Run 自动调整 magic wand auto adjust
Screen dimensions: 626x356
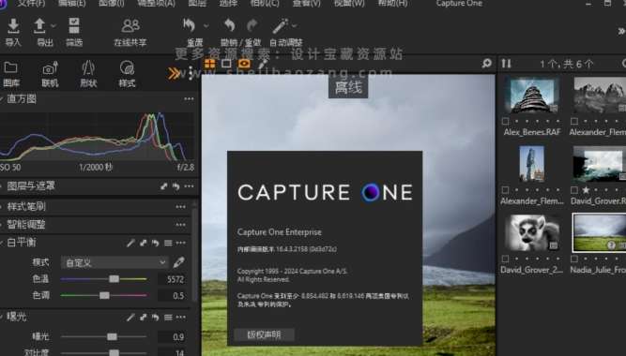[x=281, y=26]
